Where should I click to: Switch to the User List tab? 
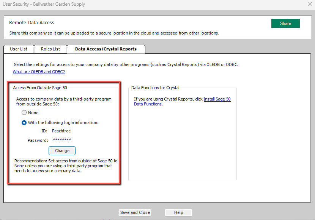[18, 49]
